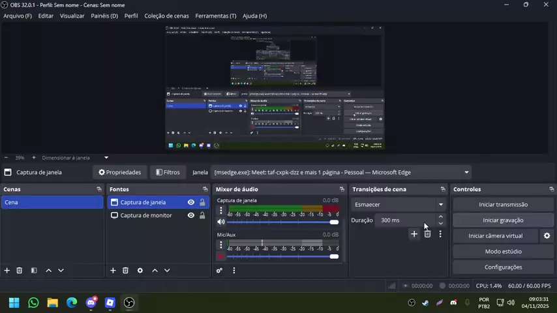The image size is (557, 313).
Task: Delete the selected scene with trash icon
Action: point(20,271)
